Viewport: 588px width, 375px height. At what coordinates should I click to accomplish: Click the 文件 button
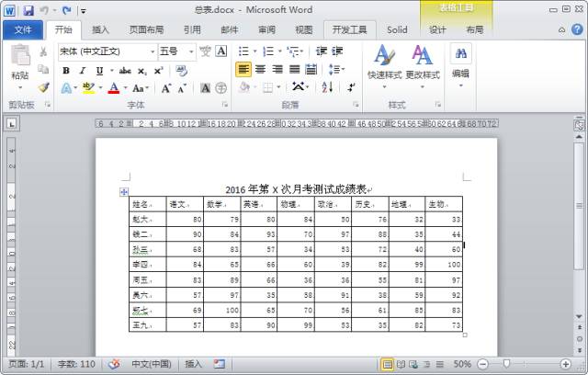pyautogui.click(x=22, y=29)
